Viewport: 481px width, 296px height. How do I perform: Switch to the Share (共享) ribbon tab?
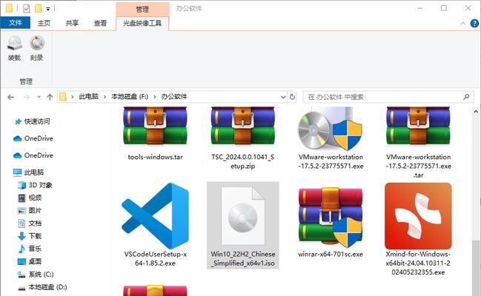pyautogui.click(x=72, y=23)
